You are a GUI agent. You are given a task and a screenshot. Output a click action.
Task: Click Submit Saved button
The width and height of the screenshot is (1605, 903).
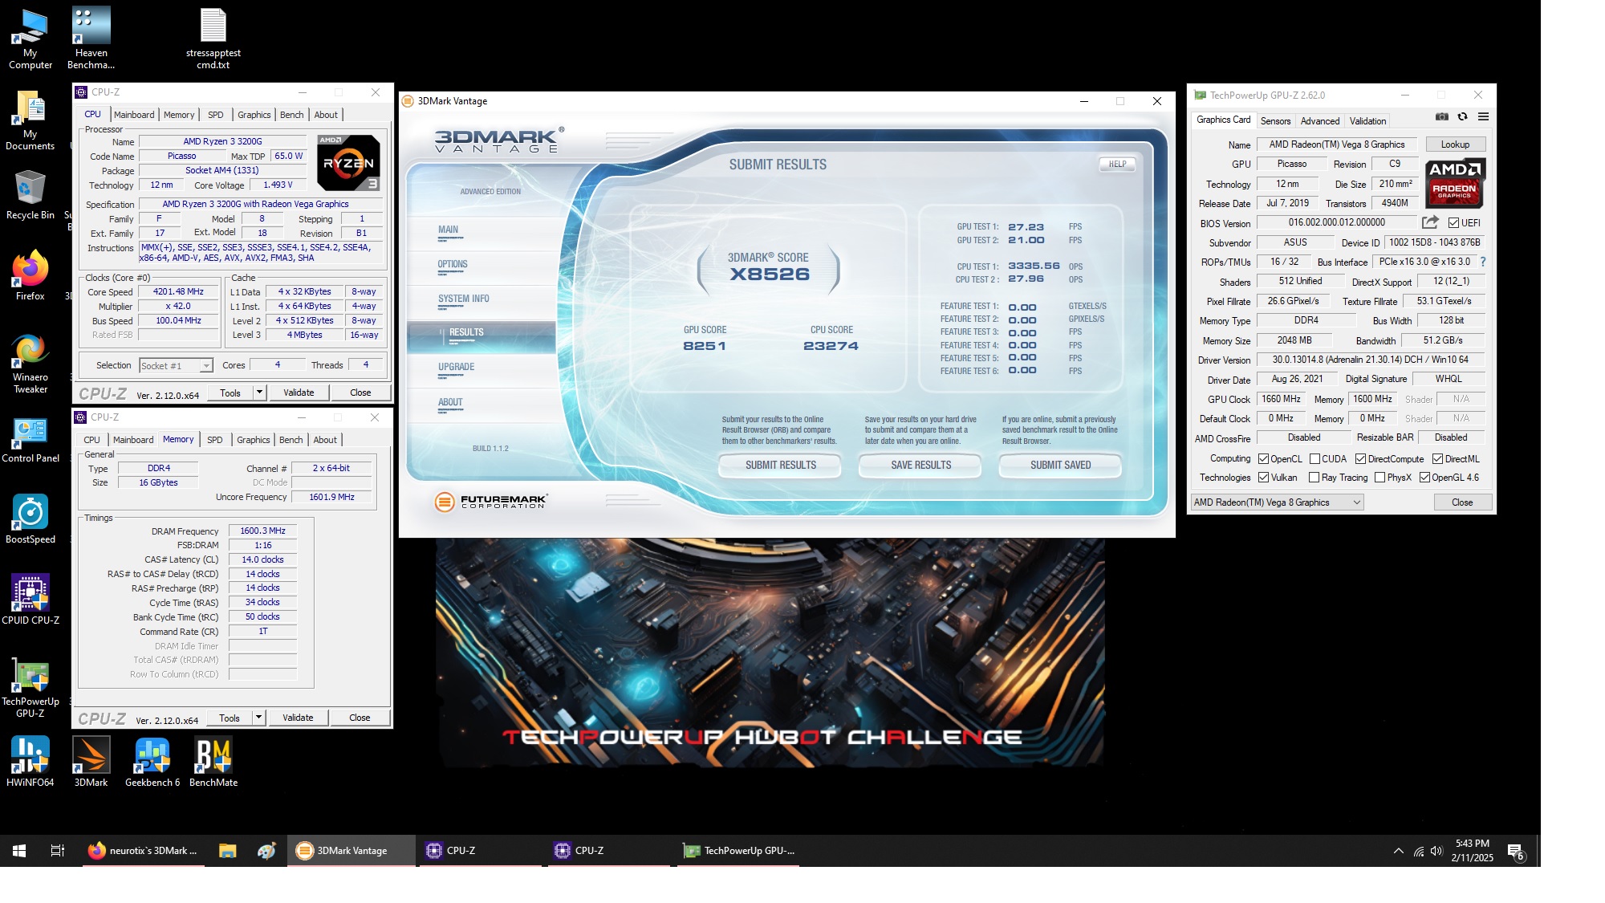click(x=1060, y=465)
